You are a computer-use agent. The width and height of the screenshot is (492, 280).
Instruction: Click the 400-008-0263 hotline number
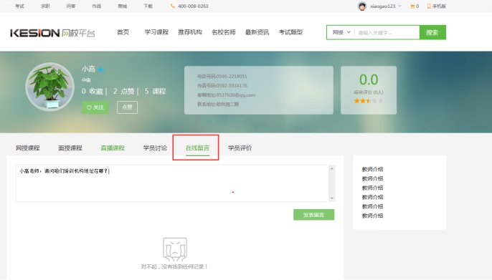[193, 6]
